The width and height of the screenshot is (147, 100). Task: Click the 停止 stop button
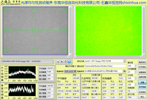142,97
